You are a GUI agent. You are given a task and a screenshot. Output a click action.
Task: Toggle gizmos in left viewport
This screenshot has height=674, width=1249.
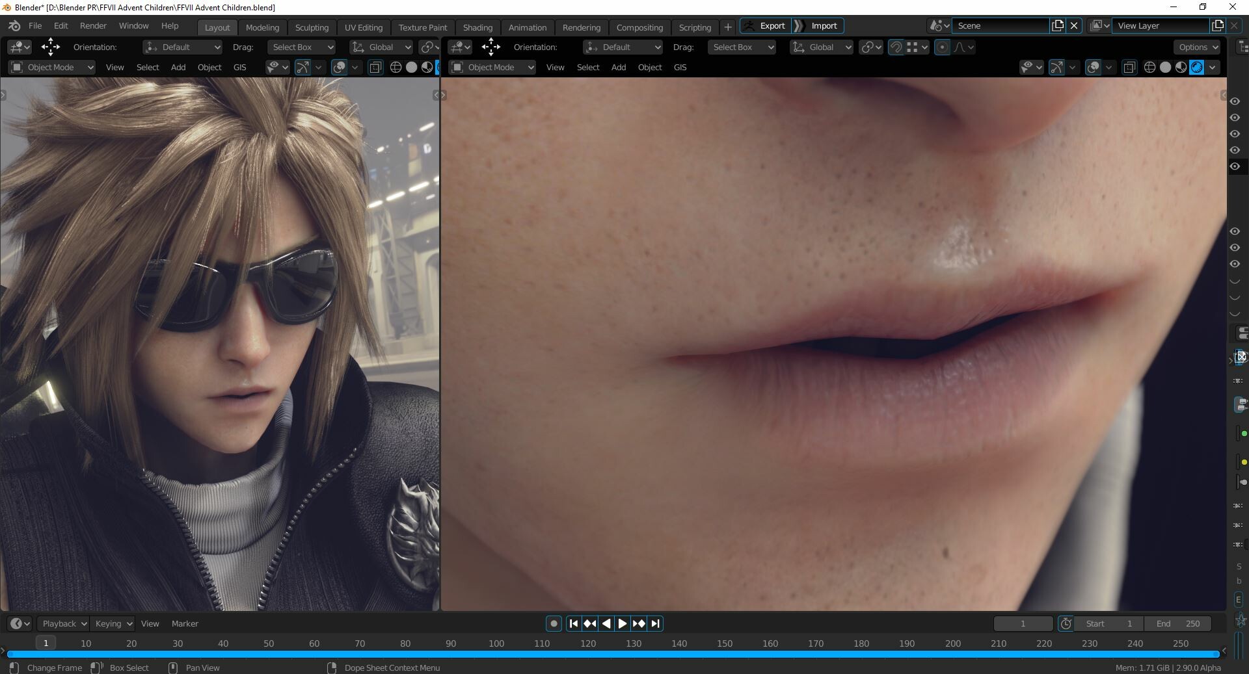(x=302, y=67)
